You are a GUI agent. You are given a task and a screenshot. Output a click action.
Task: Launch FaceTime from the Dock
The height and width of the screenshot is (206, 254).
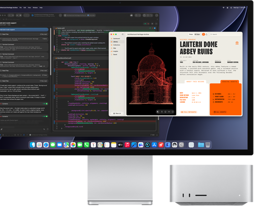(80, 145)
